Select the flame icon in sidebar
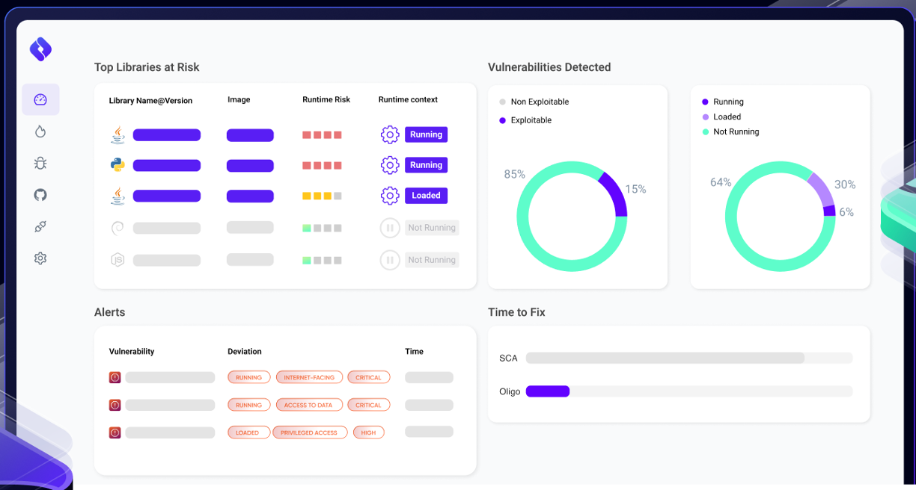The width and height of the screenshot is (916, 490). (40, 131)
